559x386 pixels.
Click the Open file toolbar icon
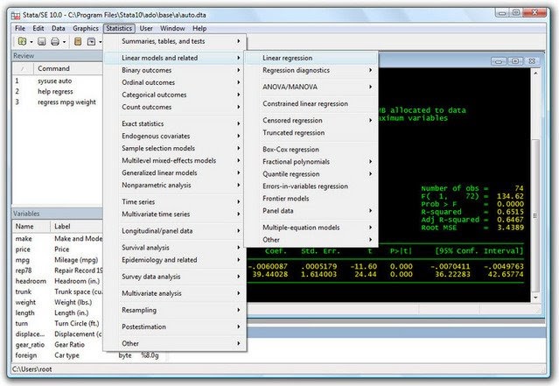22,41
